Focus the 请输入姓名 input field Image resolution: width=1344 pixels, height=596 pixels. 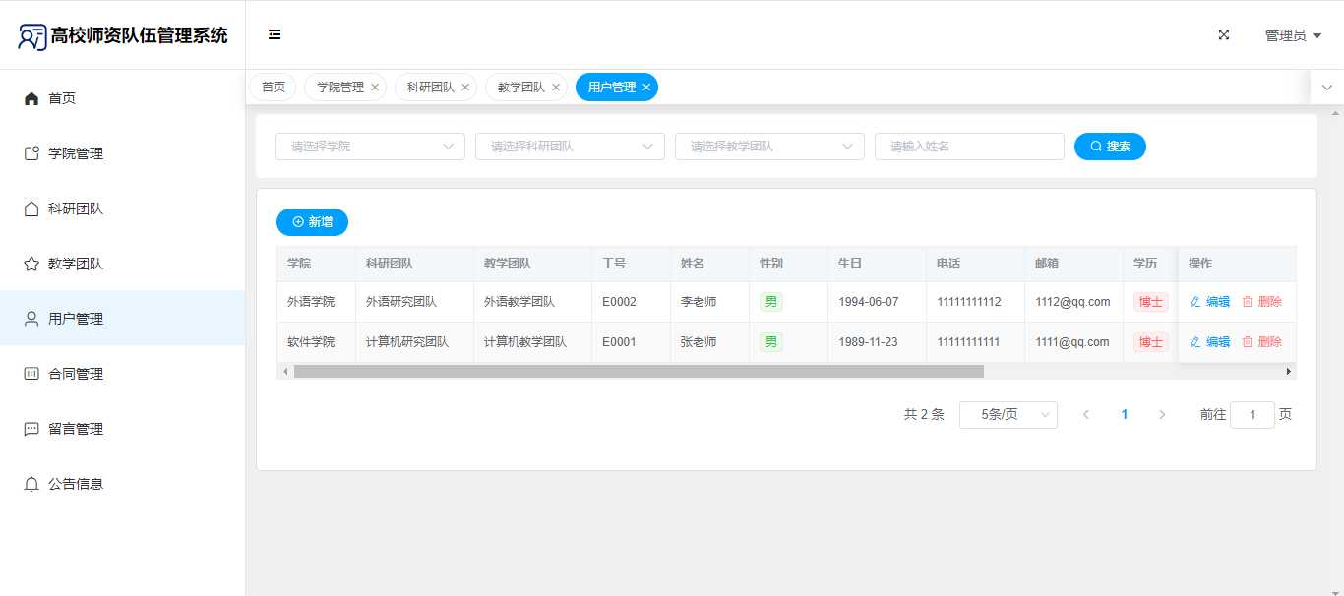[x=969, y=147]
